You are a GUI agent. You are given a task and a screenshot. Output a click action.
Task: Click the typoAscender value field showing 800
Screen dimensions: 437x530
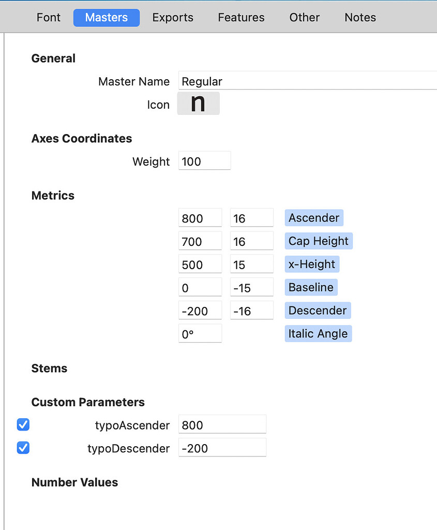(x=222, y=424)
